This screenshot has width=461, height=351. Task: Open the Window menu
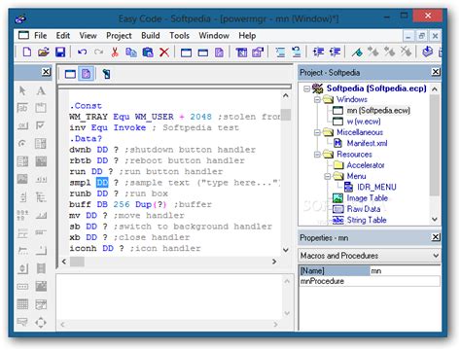click(x=214, y=36)
